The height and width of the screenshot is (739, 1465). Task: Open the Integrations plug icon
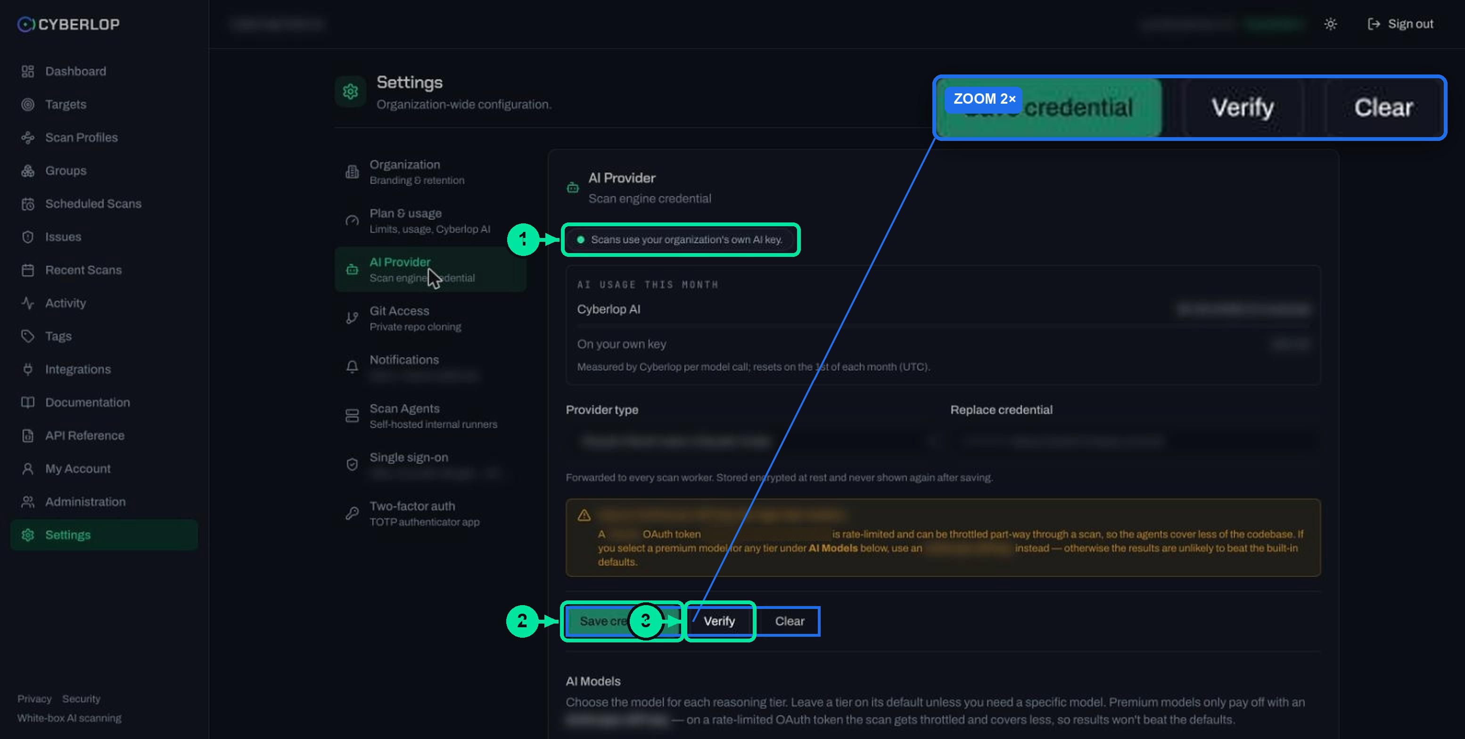point(27,369)
